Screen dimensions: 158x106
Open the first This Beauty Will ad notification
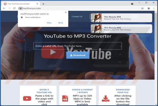[x=121, y=18]
